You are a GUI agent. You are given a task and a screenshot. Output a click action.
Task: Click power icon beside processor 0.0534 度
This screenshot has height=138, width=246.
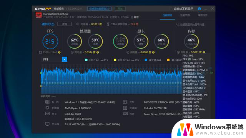(72, 53)
